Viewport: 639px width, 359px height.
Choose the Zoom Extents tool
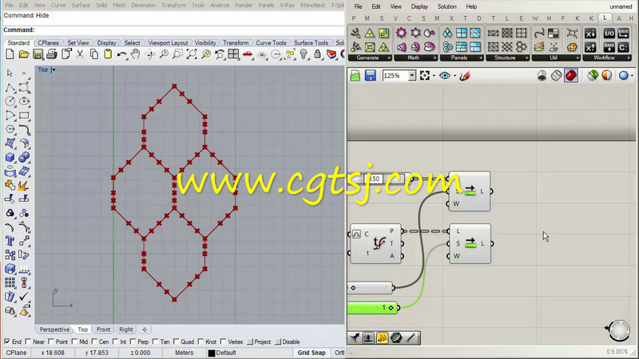(192, 54)
